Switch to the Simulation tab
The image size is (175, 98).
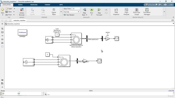pos(7,5)
